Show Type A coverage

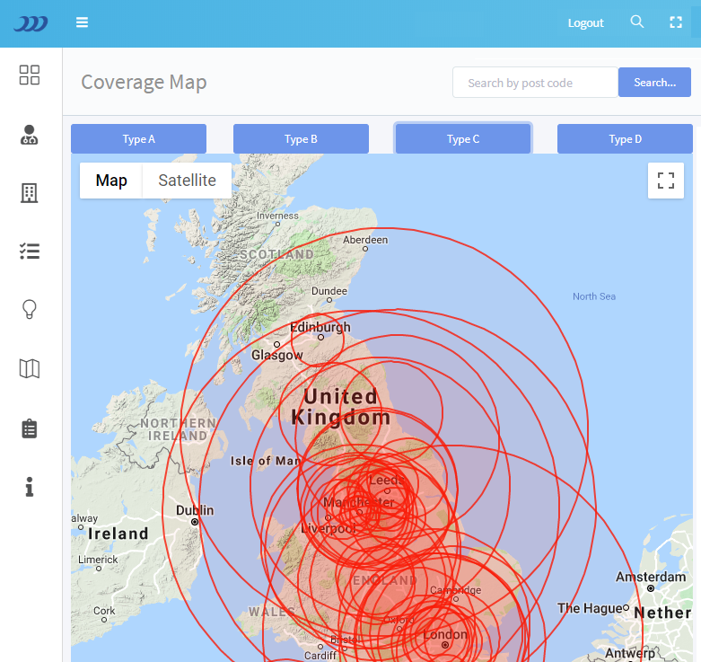tap(138, 139)
